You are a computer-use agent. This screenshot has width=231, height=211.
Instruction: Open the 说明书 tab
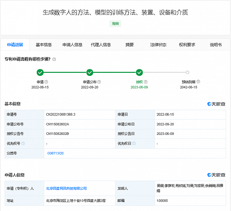216,45
